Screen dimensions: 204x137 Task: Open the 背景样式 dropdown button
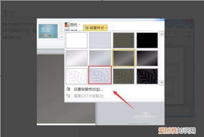point(95,28)
